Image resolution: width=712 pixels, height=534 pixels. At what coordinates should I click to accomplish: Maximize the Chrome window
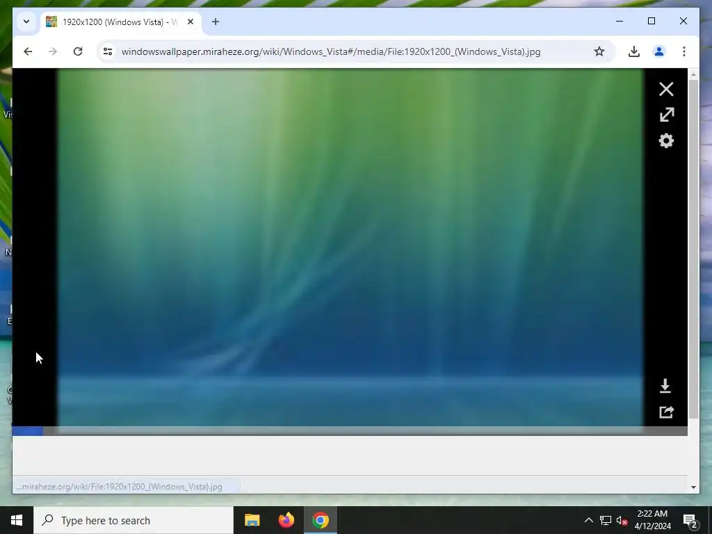point(651,21)
